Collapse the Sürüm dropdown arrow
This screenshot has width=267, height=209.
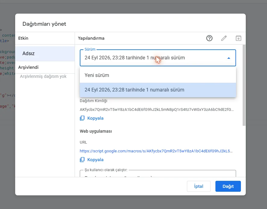click(229, 58)
